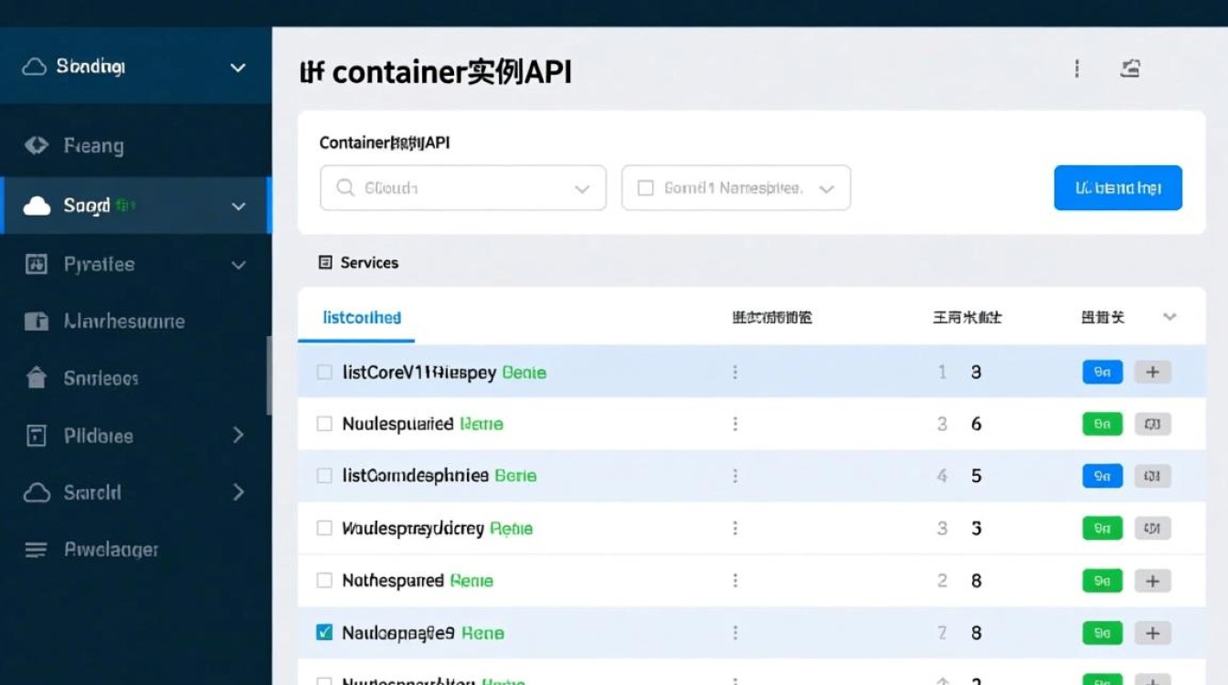Enable the checkbox inside the Namespace dropdown field

coord(647,187)
